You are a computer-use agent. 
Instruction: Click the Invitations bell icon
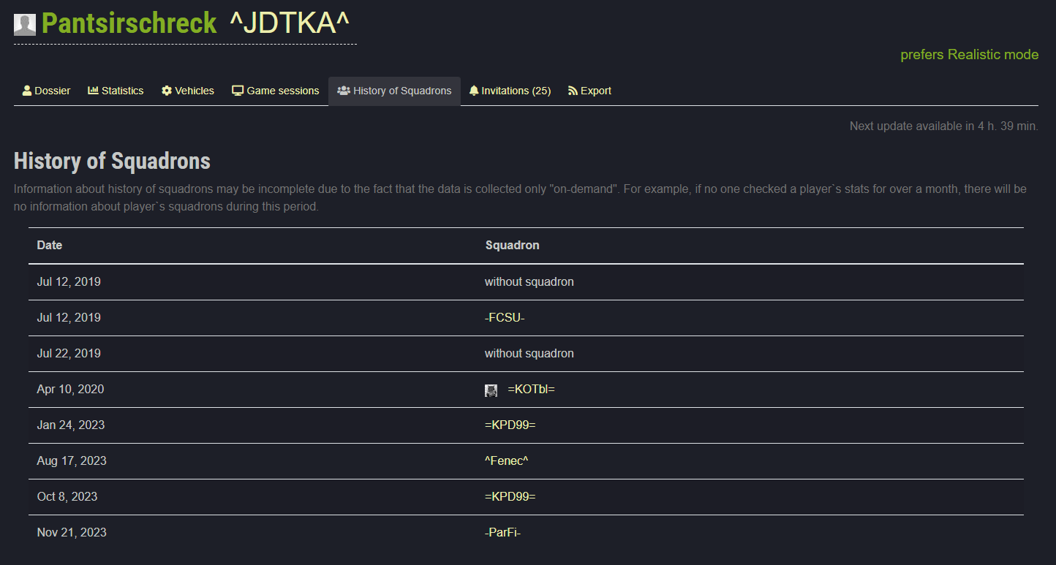[474, 91]
